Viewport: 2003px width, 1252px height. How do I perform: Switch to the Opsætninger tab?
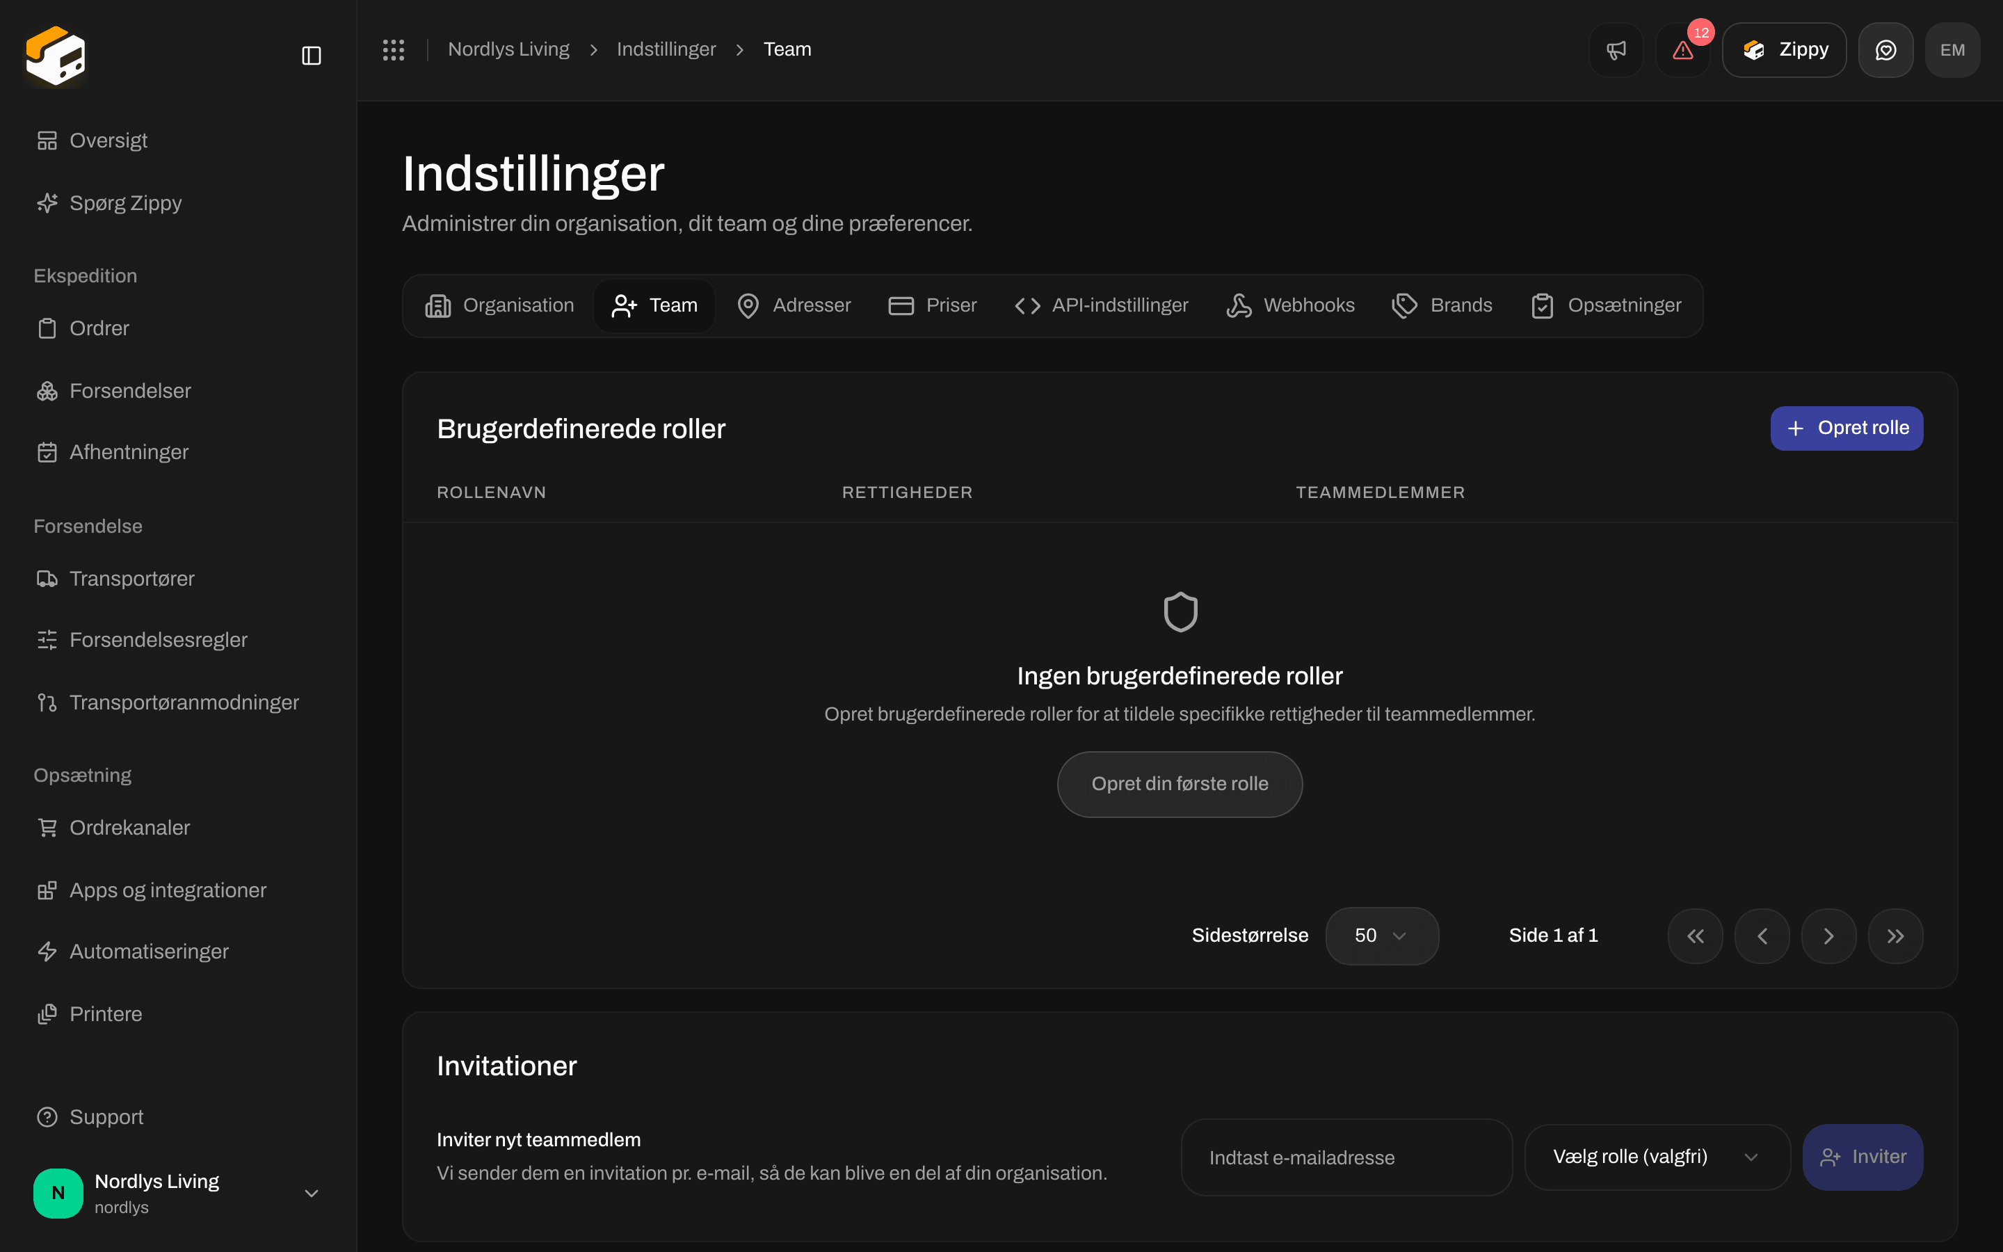coord(1607,305)
